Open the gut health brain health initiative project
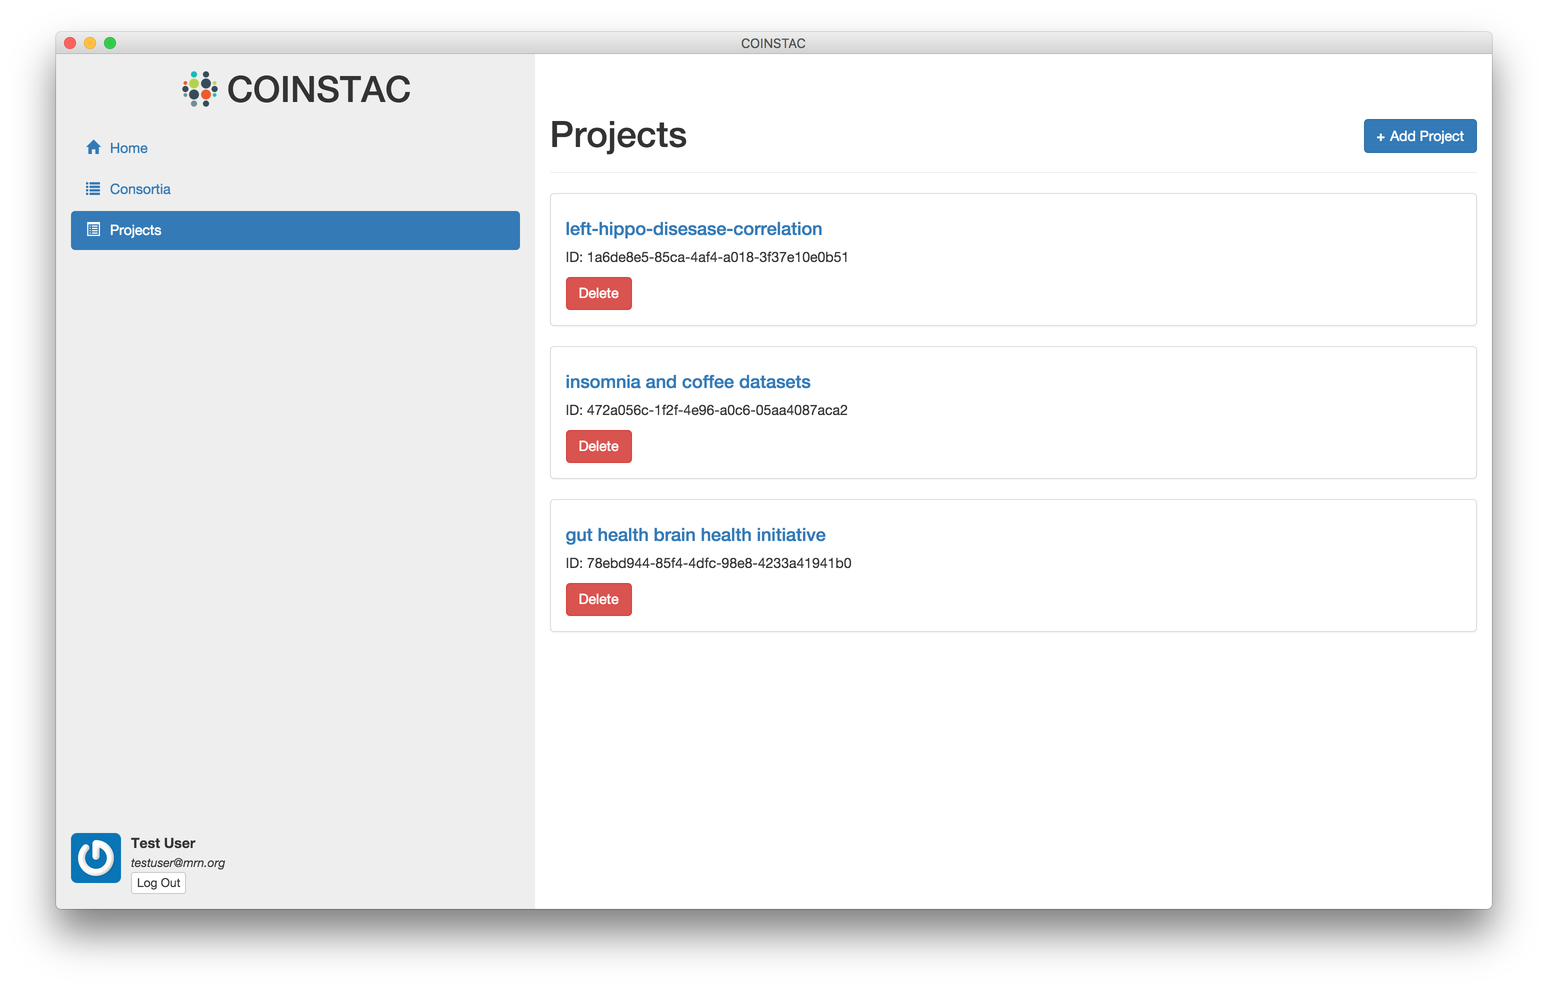This screenshot has width=1548, height=989. click(x=695, y=535)
